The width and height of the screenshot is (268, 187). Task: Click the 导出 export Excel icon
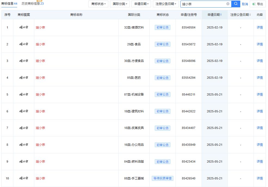(254, 4)
